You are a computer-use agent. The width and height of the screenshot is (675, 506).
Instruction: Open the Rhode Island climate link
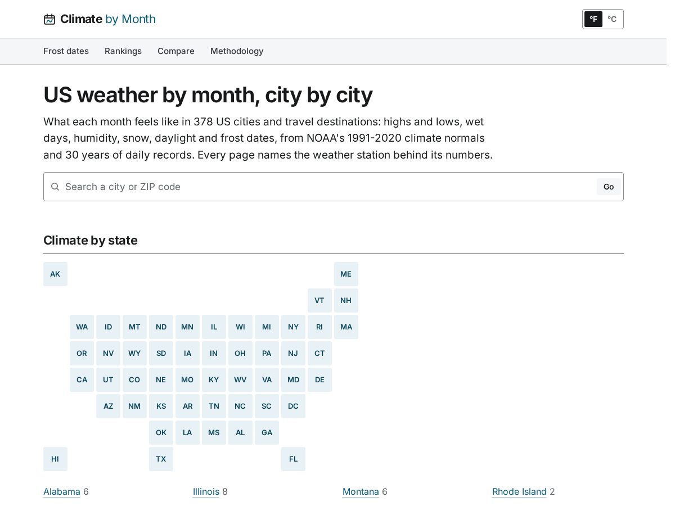point(519,492)
